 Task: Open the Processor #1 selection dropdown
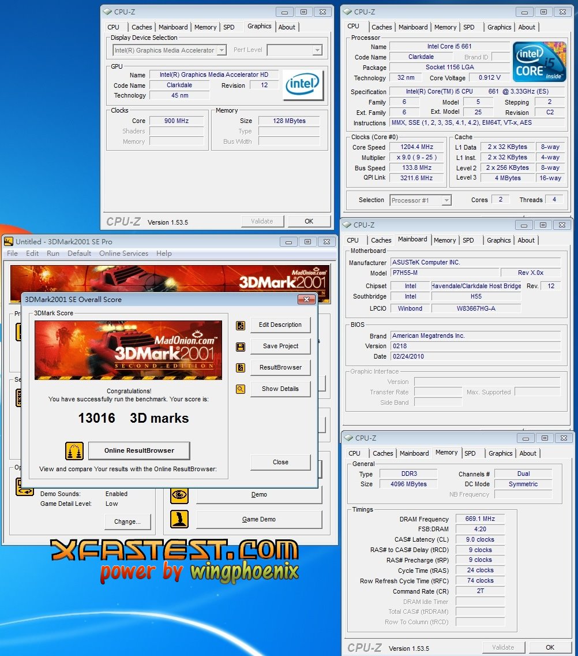click(x=447, y=200)
